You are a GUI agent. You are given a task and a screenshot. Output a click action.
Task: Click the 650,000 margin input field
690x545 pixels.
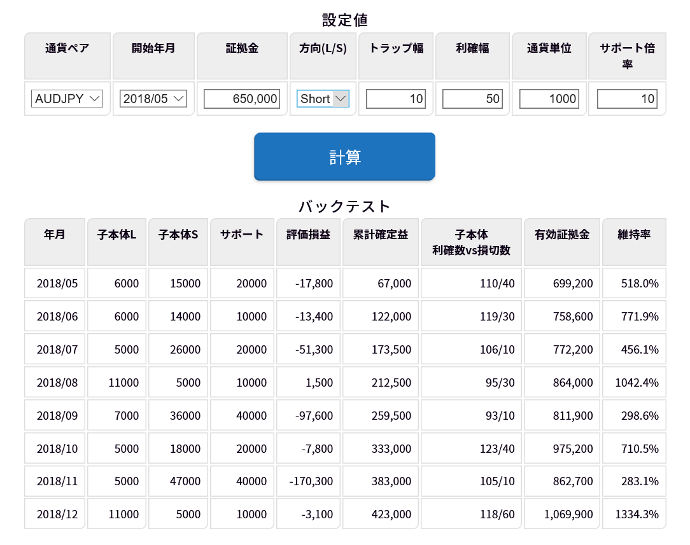(x=242, y=99)
